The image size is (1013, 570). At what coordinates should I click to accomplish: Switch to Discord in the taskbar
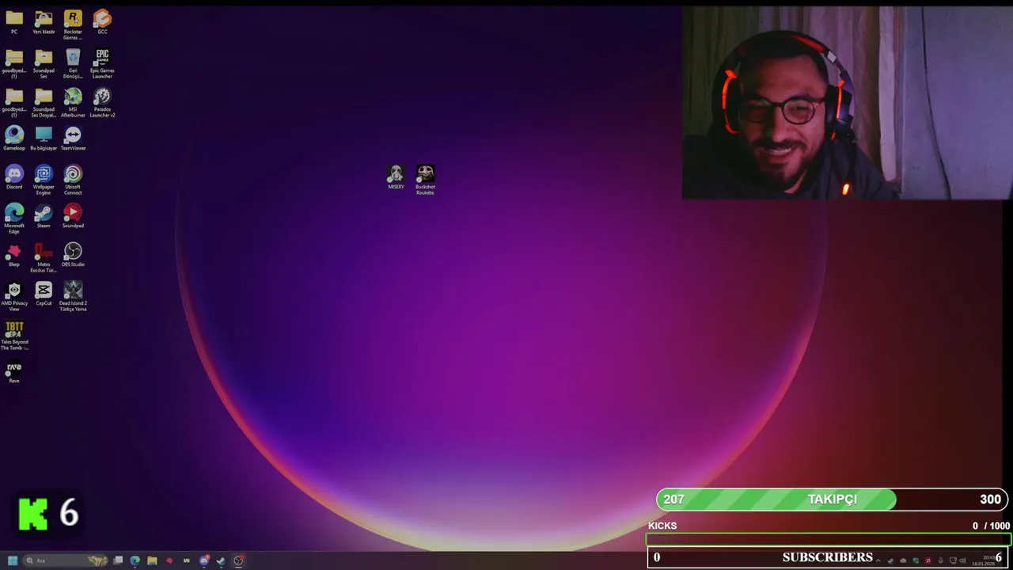(x=203, y=560)
